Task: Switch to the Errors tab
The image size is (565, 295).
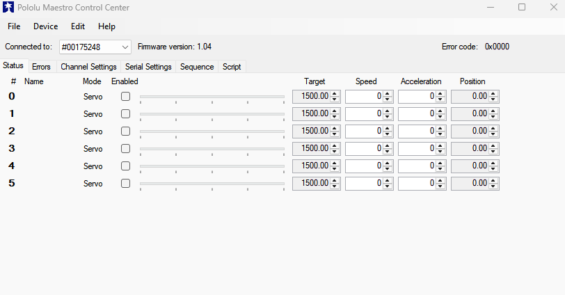Action: point(42,67)
